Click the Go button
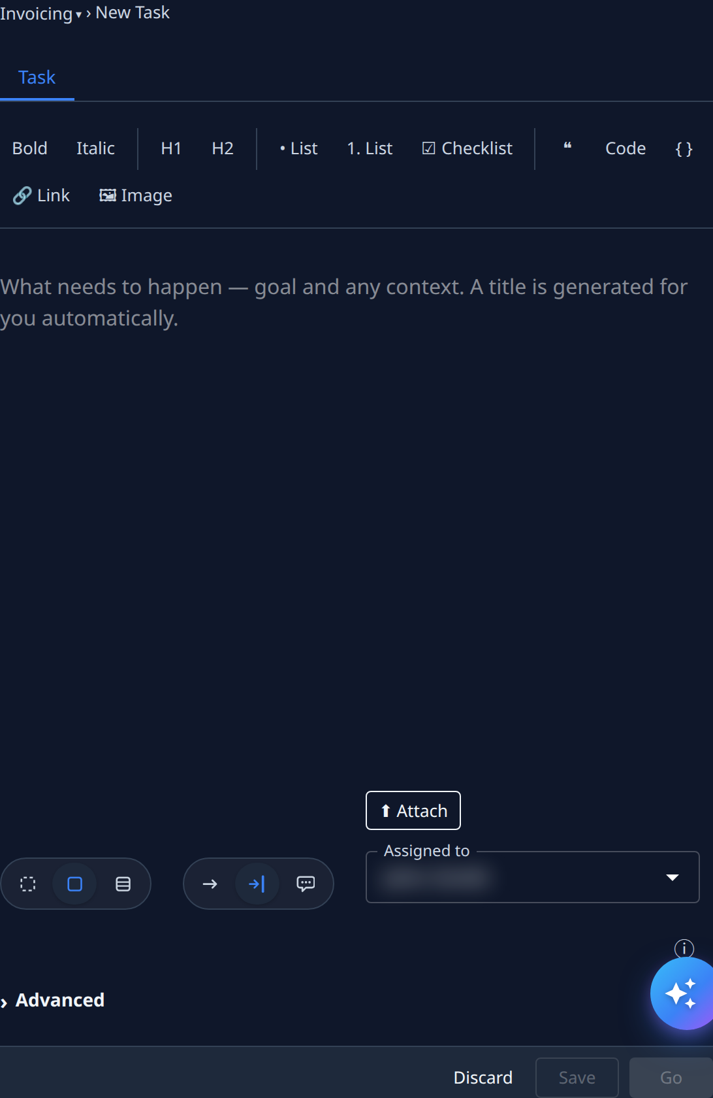Image resolution: width=713 pixels, height=1098 pixels. click(x=671, y=1077)
